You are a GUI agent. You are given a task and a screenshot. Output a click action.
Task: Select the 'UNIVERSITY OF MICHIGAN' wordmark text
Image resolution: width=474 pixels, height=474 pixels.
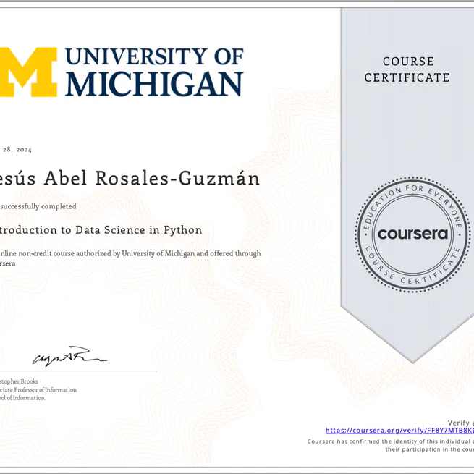154,72
